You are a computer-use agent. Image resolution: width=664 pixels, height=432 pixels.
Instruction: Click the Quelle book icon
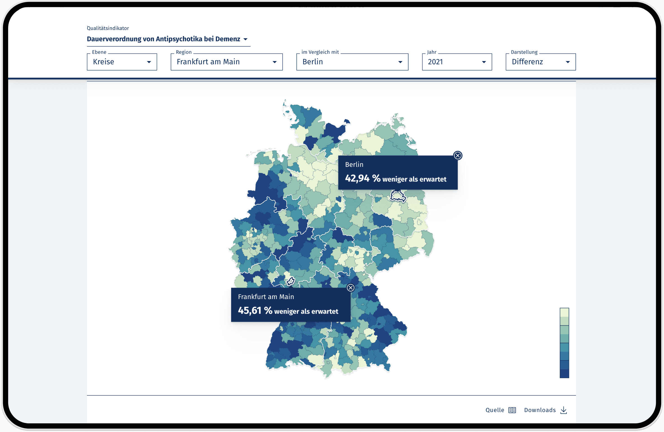coord(512,410)
